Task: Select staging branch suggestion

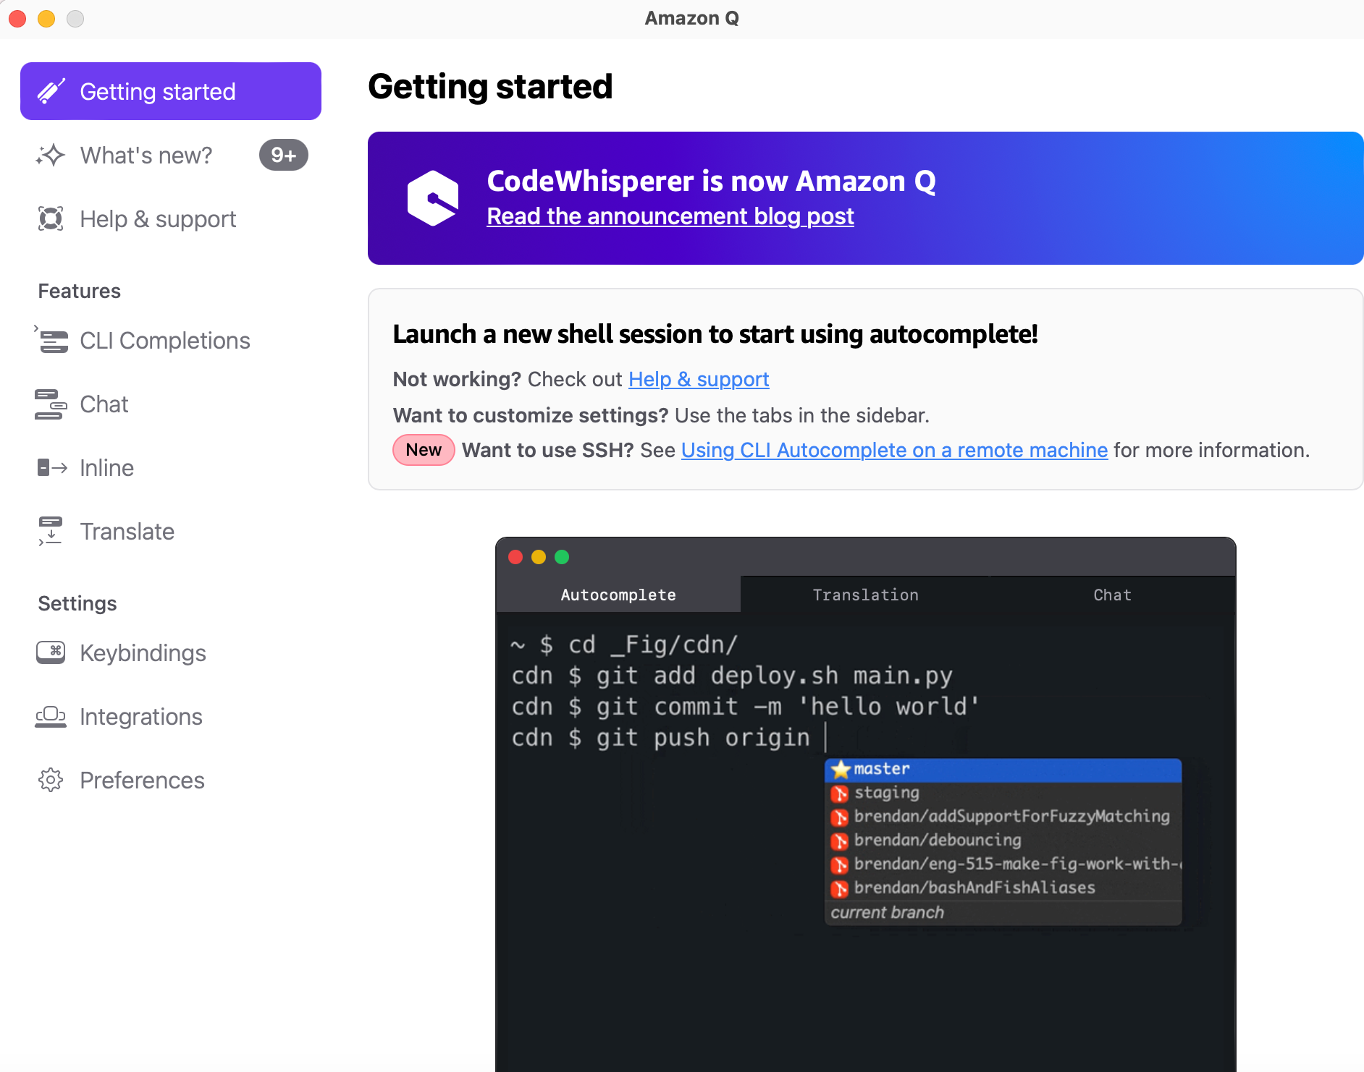Action: click(1003, 793)
